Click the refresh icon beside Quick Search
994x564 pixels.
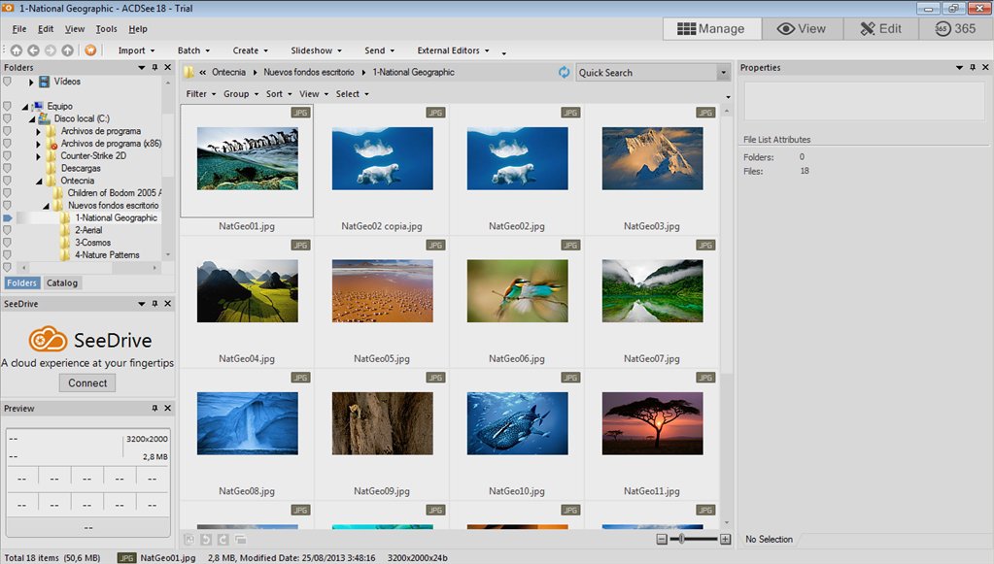click(x=565, y=73)
